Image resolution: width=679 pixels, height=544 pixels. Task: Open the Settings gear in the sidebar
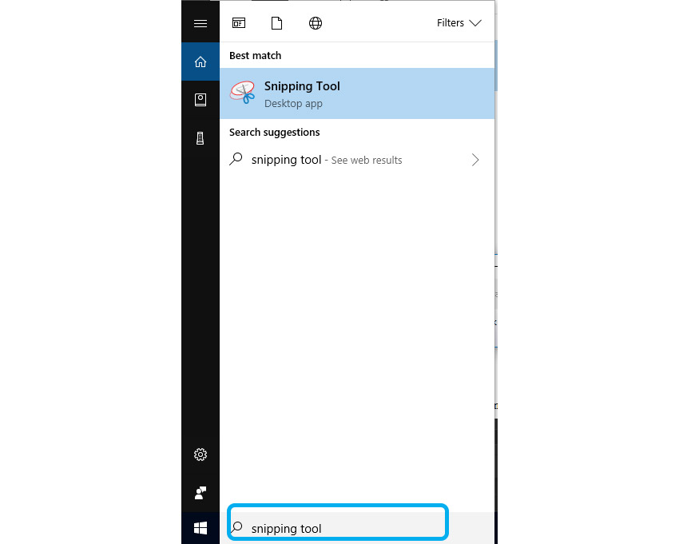[201, 455]
